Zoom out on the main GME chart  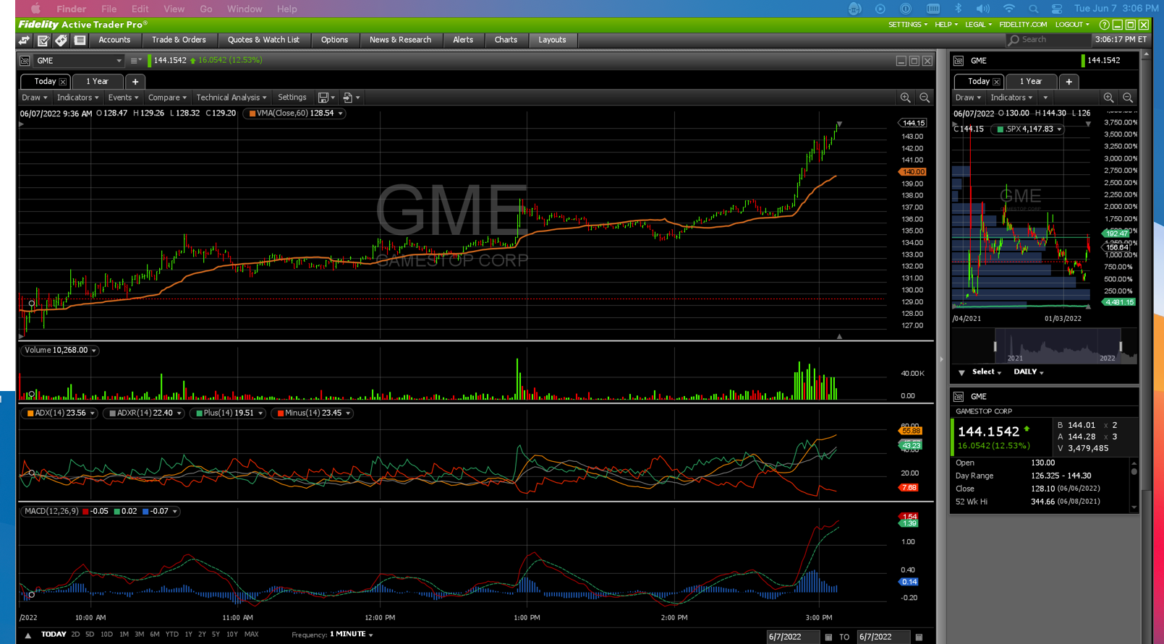[x=925, y=98]
